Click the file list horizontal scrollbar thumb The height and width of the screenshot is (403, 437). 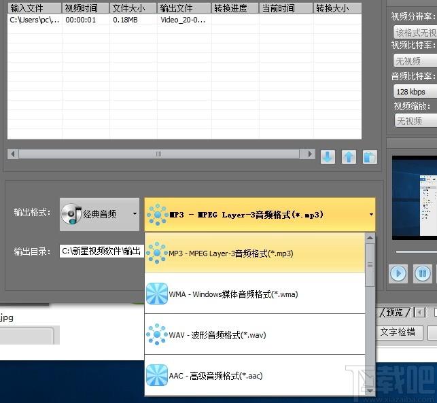159,154
